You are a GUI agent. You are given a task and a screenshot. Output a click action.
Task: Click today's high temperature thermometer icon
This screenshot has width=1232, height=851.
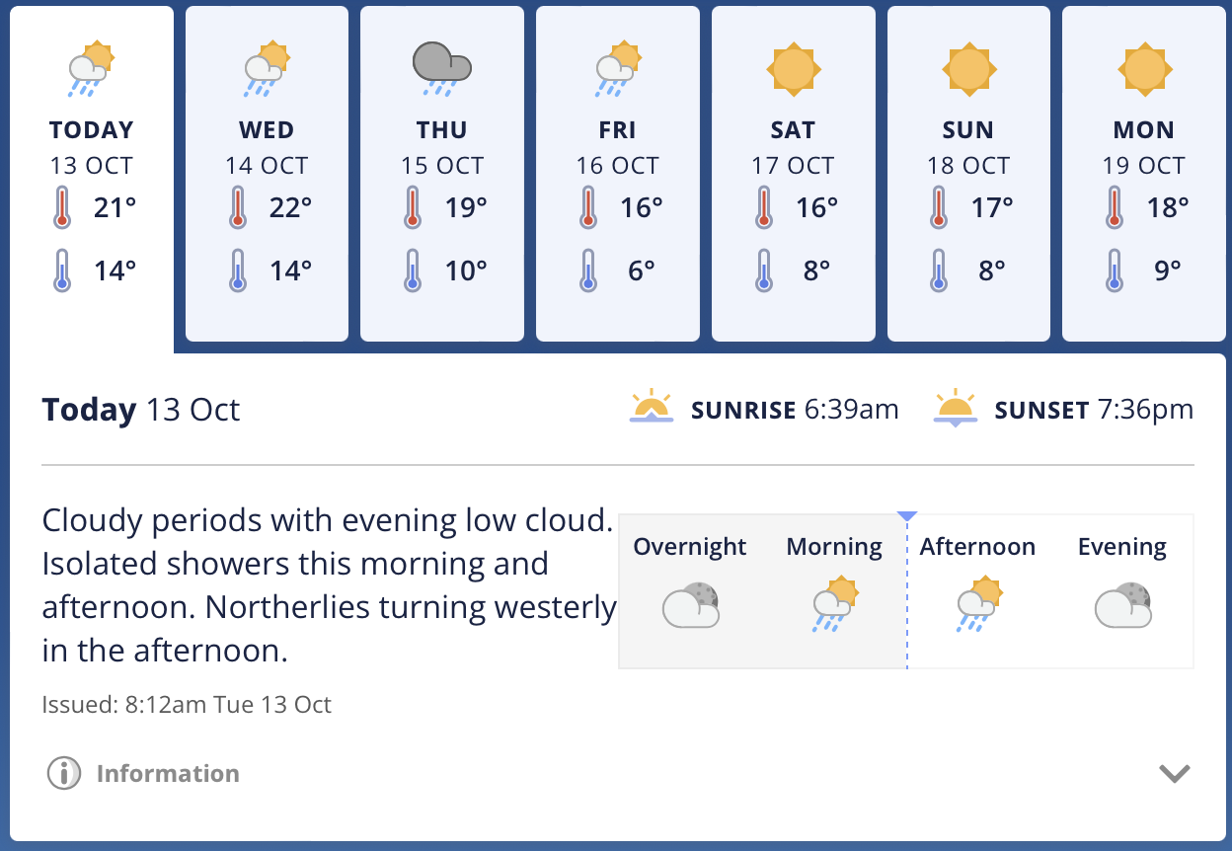pos(63,208)
